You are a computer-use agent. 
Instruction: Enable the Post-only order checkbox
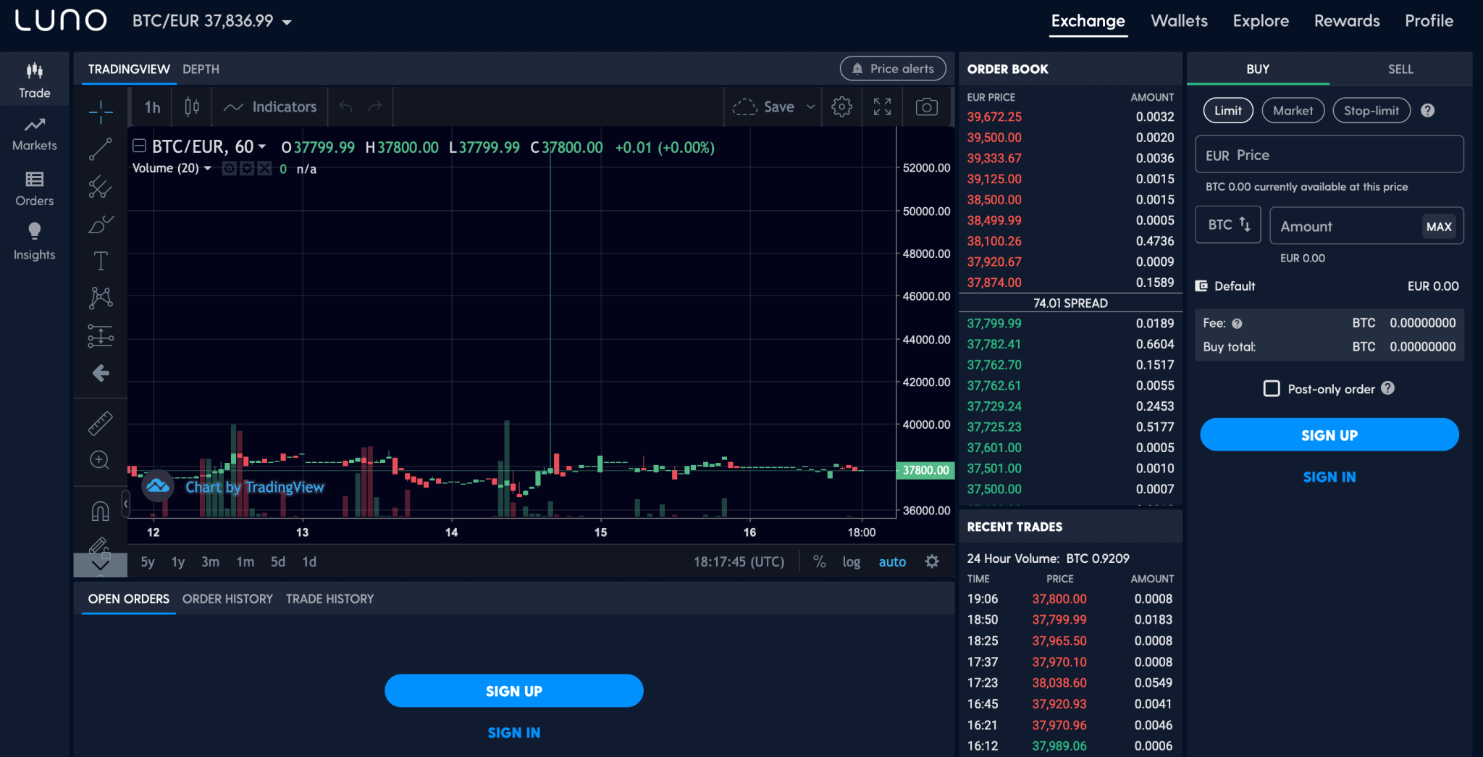tap(1271, 388)
